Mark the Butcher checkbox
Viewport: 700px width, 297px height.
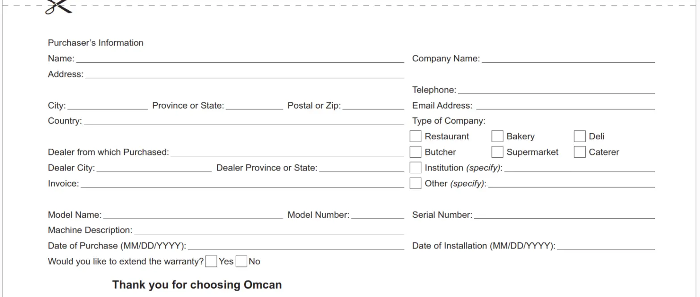pos(415,152)
